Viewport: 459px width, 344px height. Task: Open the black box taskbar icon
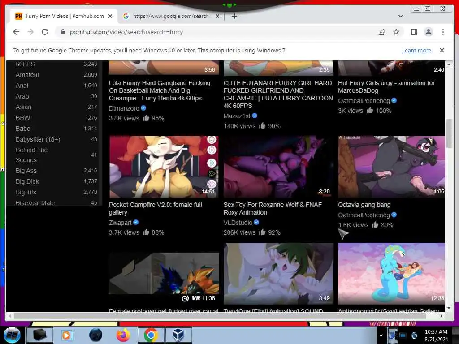(40, 335)
